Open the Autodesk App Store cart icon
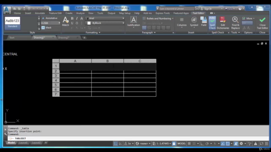The image size is (271, 152). [226, 8]
